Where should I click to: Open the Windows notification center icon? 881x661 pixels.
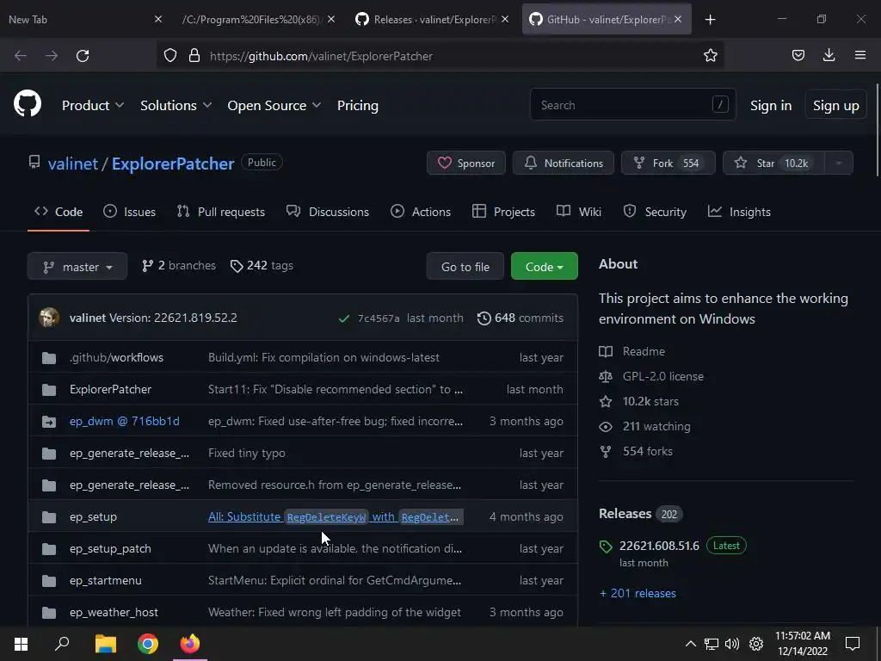point(853,644)
